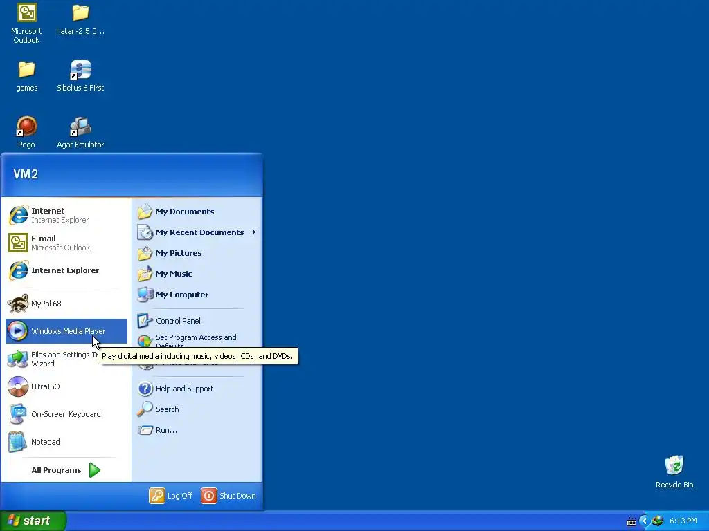Viewport: 709px width, 531px height.
Task: Click the clock showing 6:13 PM
Action: 683,521
